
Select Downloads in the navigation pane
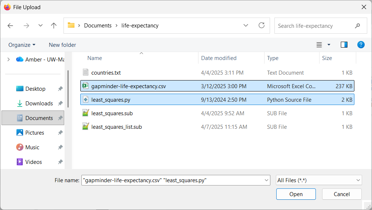click(39, 104)
